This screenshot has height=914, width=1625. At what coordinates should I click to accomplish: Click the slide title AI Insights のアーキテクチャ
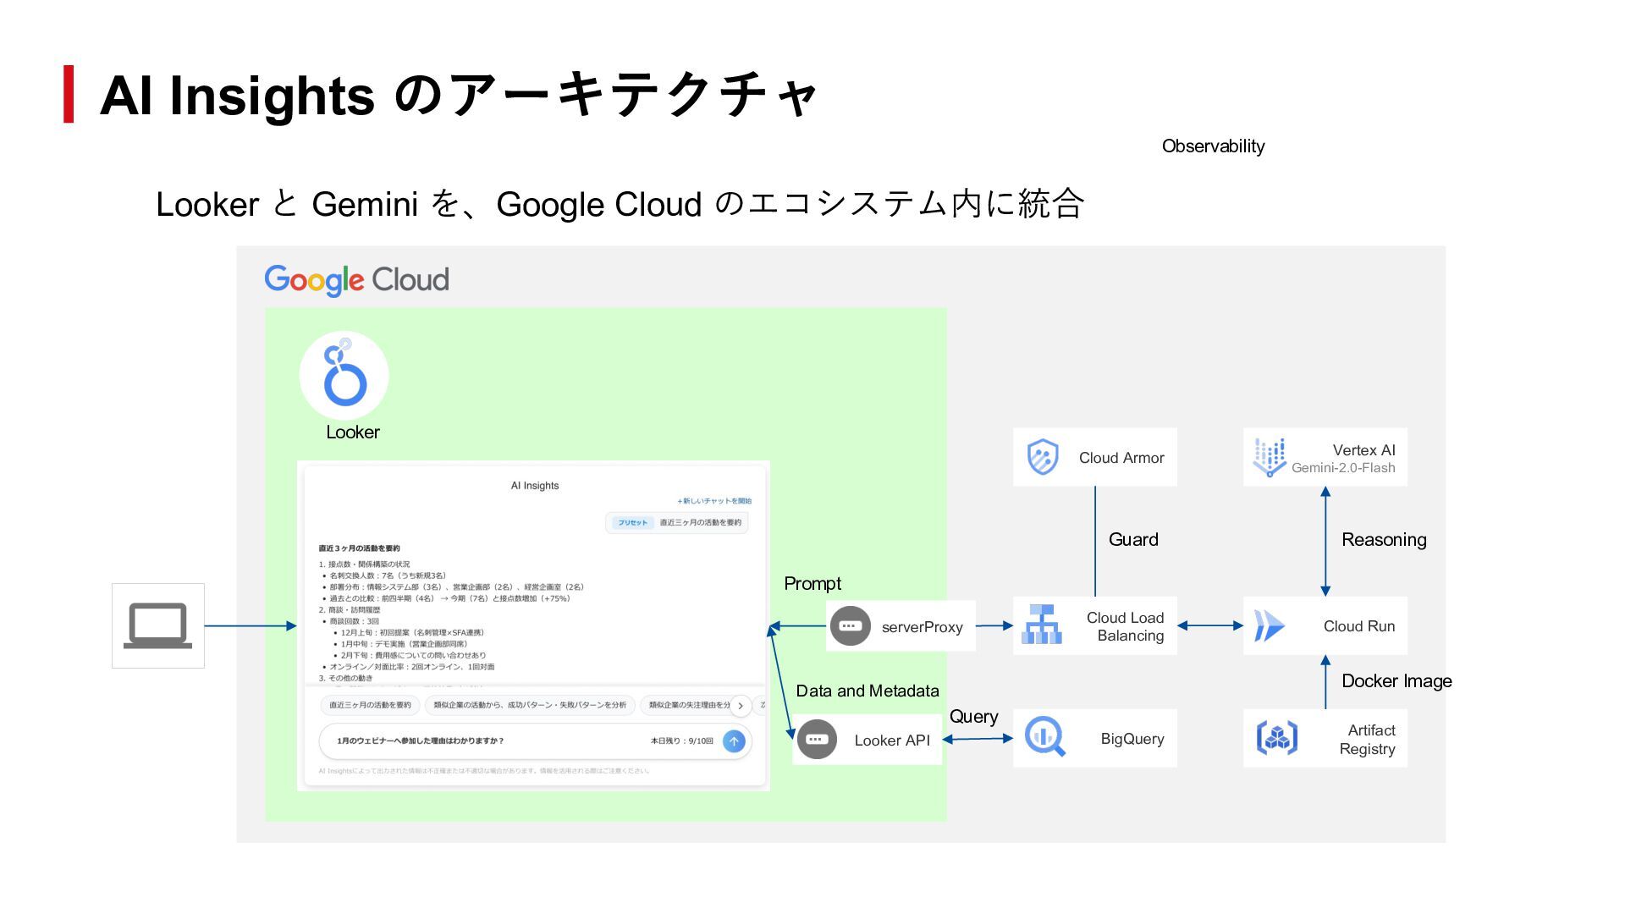(459, 95)
